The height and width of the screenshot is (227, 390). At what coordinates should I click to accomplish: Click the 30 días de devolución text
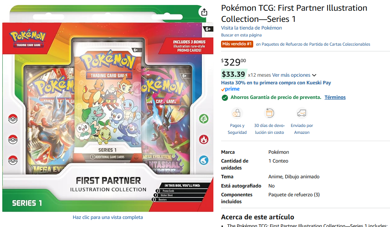point(269,129)
